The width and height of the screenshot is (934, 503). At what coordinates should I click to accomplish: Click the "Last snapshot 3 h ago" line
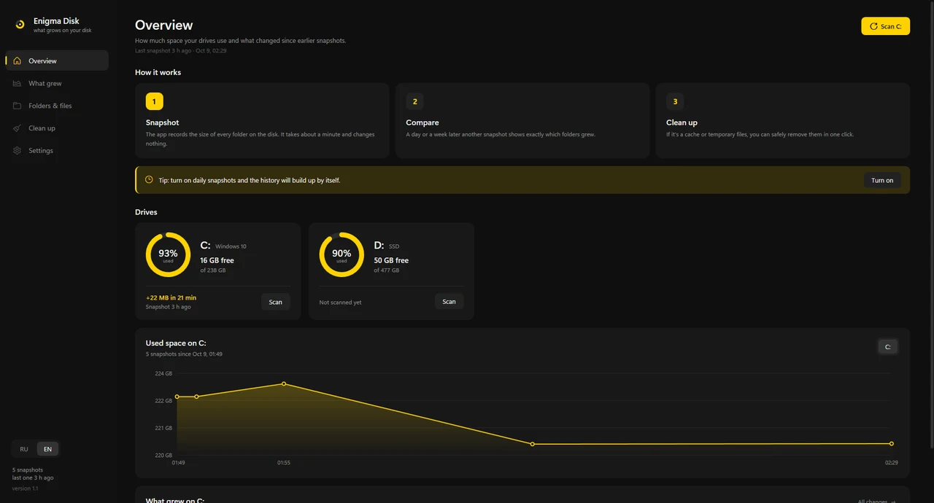180,51
